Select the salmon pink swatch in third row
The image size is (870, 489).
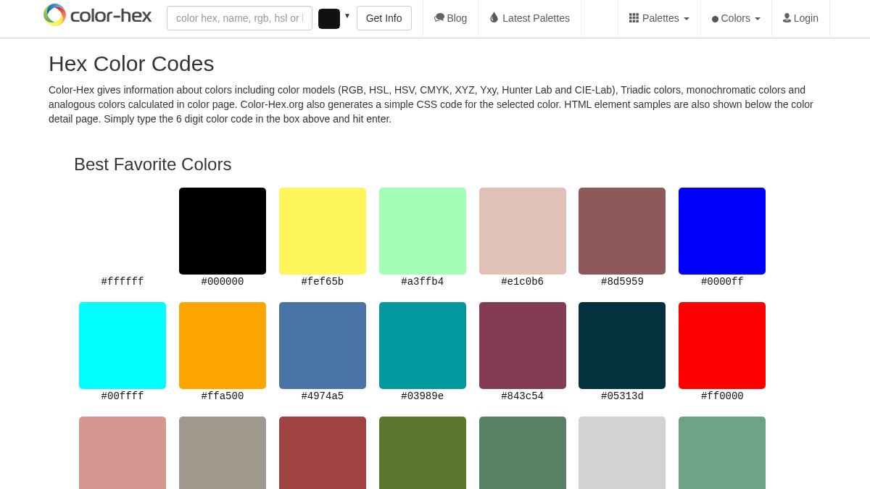pos(123,453)
